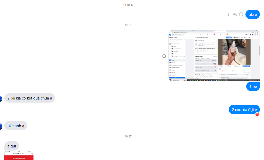264x160 pixels.
Task: Click the heart reaction on "2 con kia đợi e"
Action: coord(257,115)
